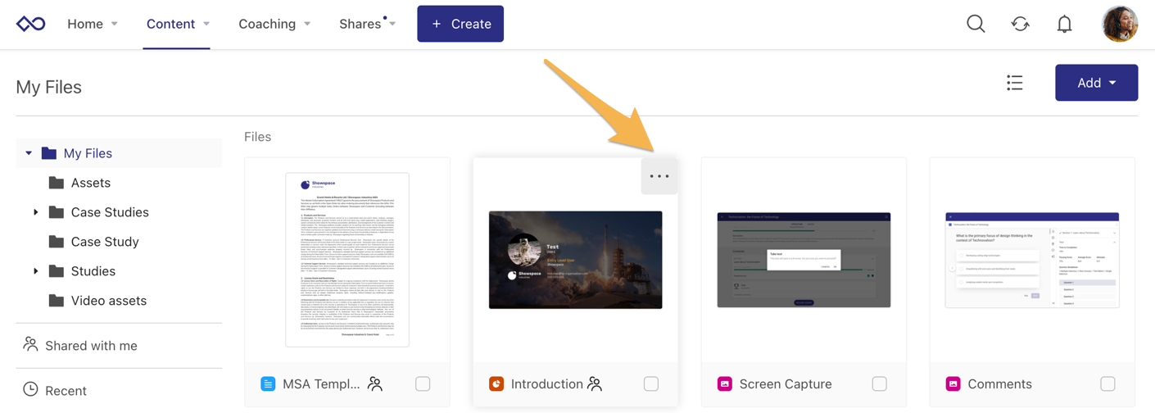Collapse the My Files tree node

click(29, 153)
